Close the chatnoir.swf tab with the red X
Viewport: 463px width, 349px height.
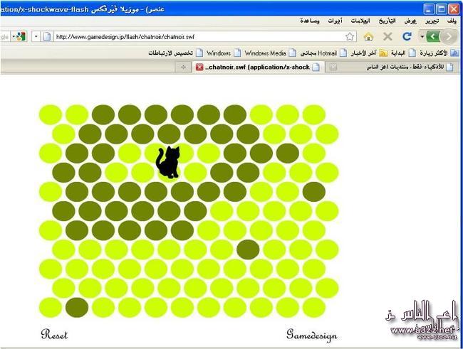[199, 68]
